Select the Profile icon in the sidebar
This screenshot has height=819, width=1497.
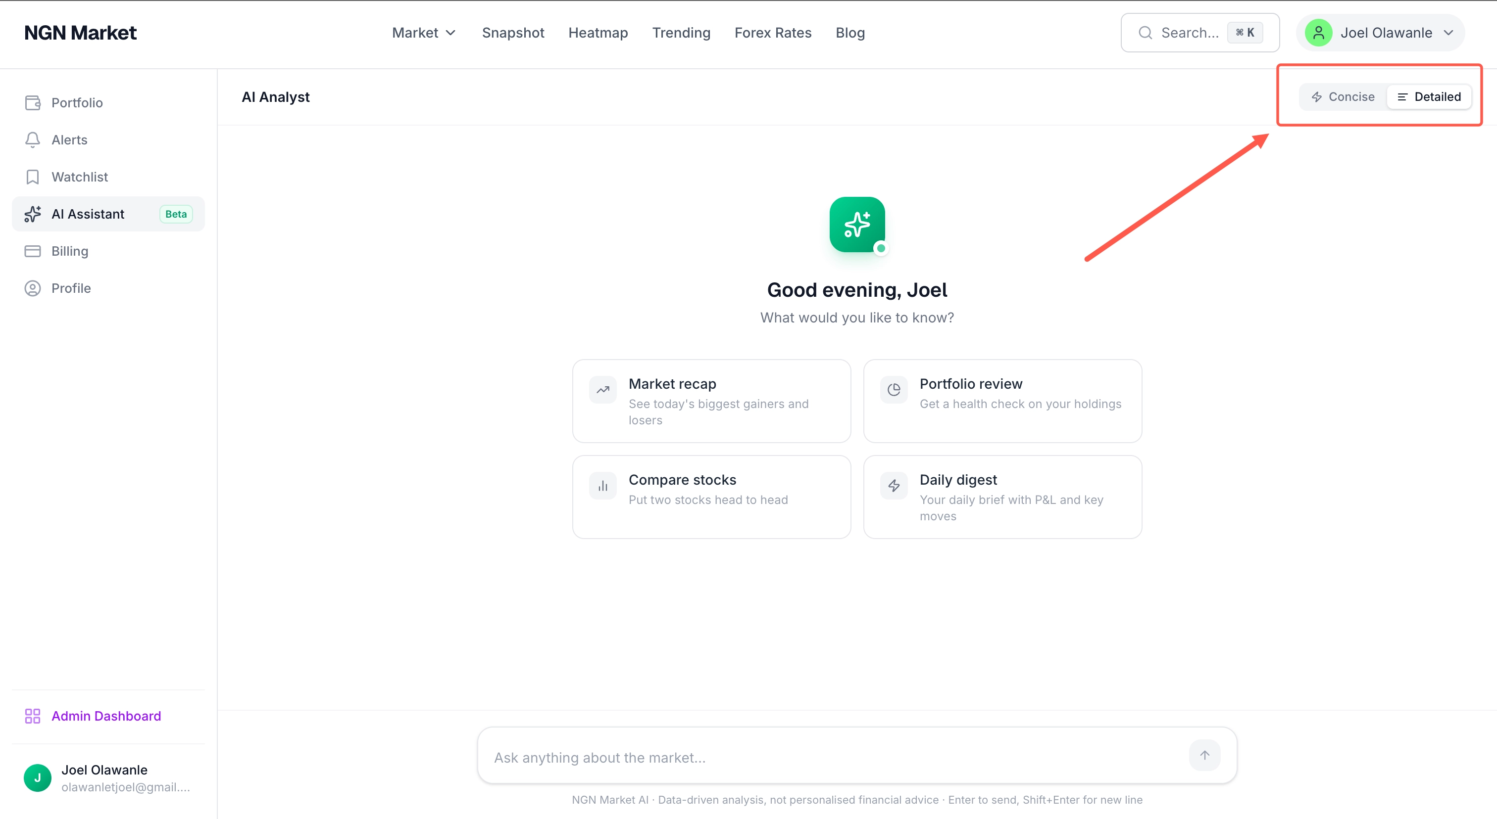coord(32,288)
